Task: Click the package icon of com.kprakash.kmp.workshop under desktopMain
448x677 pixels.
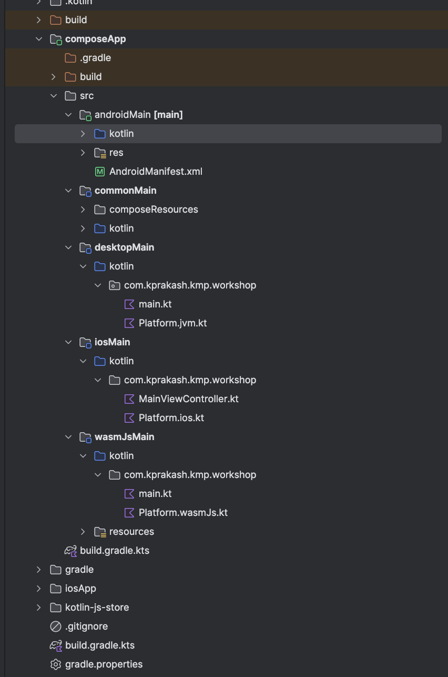Action: pos(114,285)
